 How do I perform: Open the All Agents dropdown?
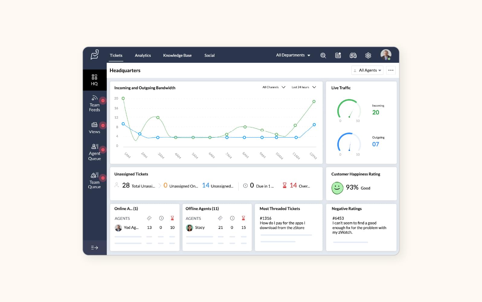(x=368, y=70)
